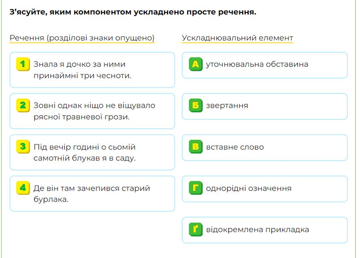
Task: Click heading "Речення (розділові знаки опущено)"
Action: pyautogui.click(x=82, y=38)
